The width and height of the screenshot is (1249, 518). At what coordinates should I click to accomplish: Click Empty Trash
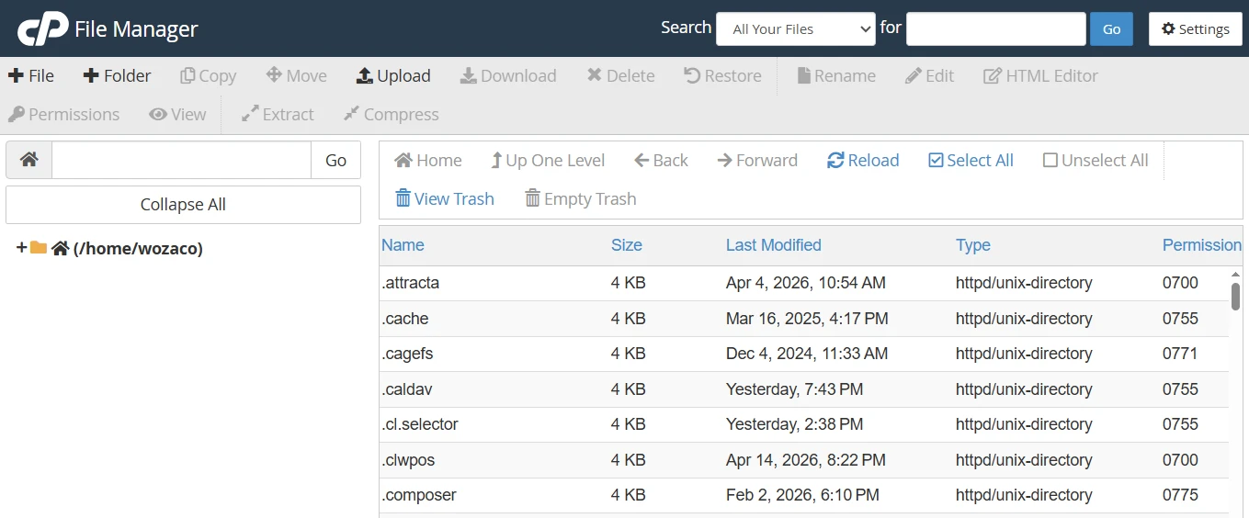581,199
